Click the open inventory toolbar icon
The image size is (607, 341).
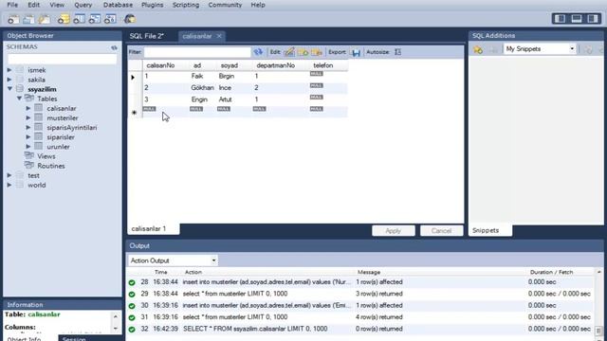click(x=45, y=19)
